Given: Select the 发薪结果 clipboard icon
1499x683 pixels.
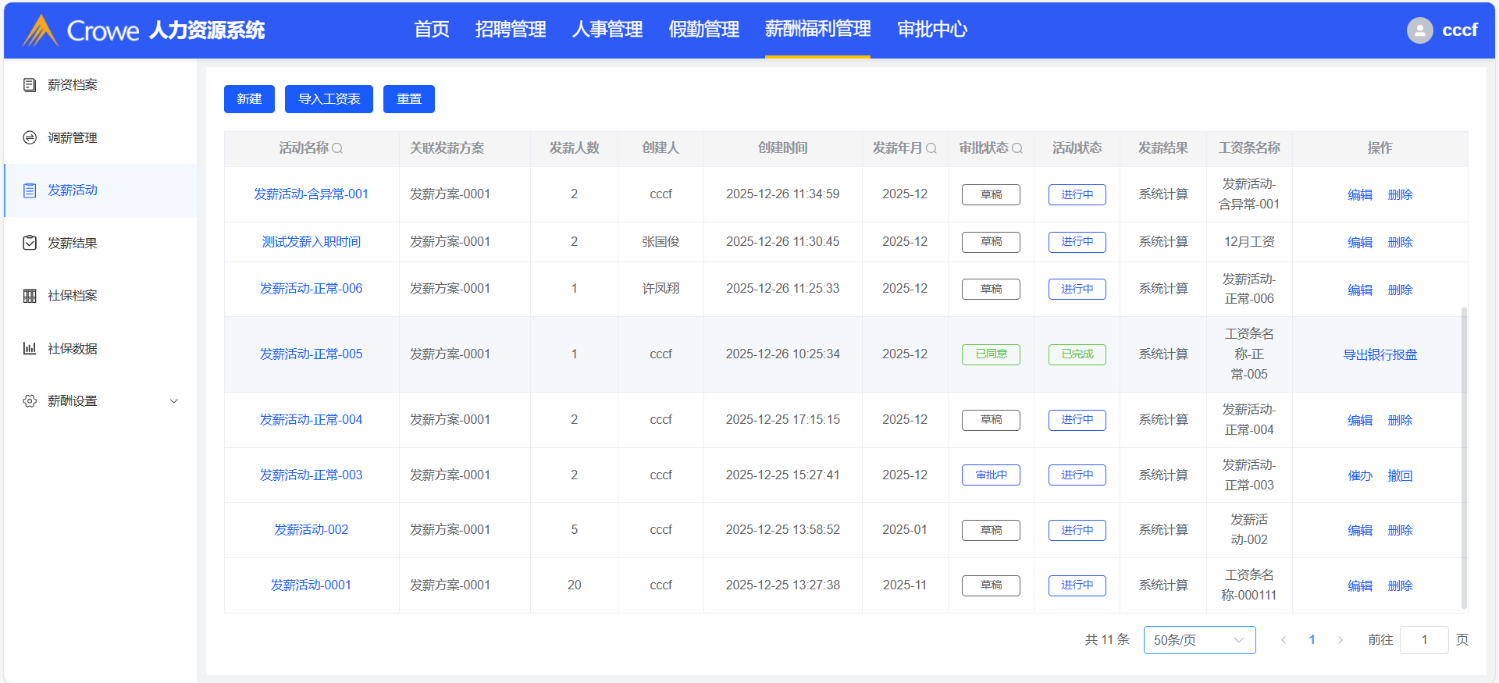Looking at the screenshot, I should pos(30,243).
